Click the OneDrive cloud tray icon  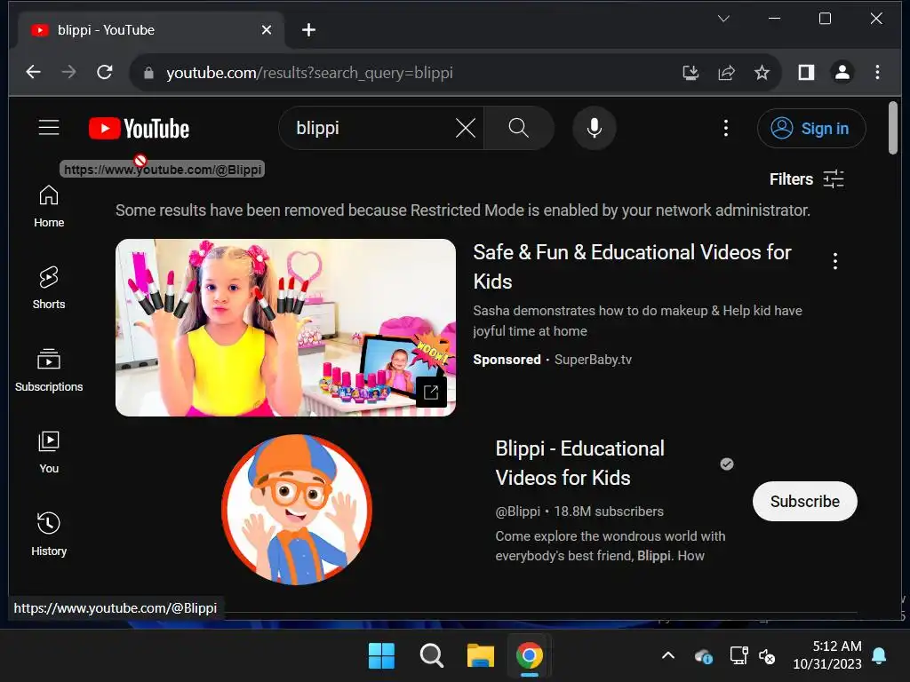click(704, 656)
